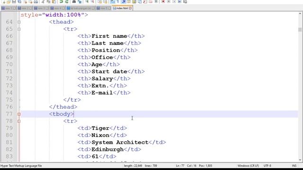Click the Zoom In toolbar icon
The image size is (303, 170).
pyautogui.click(x=87, y=2)
